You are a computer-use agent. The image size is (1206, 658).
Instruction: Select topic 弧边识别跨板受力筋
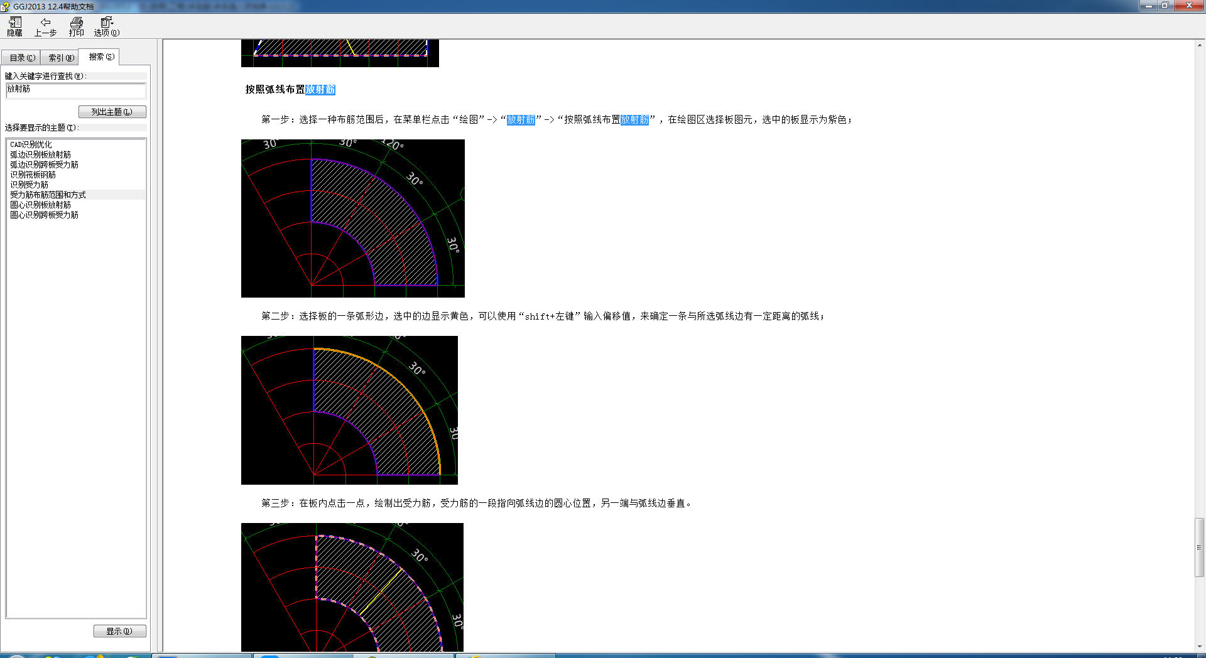coord(45,164)
